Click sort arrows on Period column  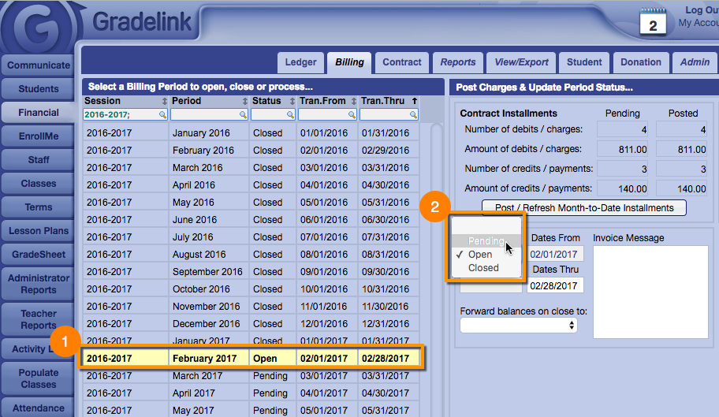pos(244,101)
